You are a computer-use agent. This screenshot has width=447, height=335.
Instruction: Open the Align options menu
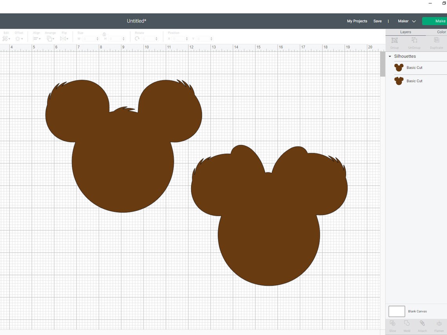36,38
